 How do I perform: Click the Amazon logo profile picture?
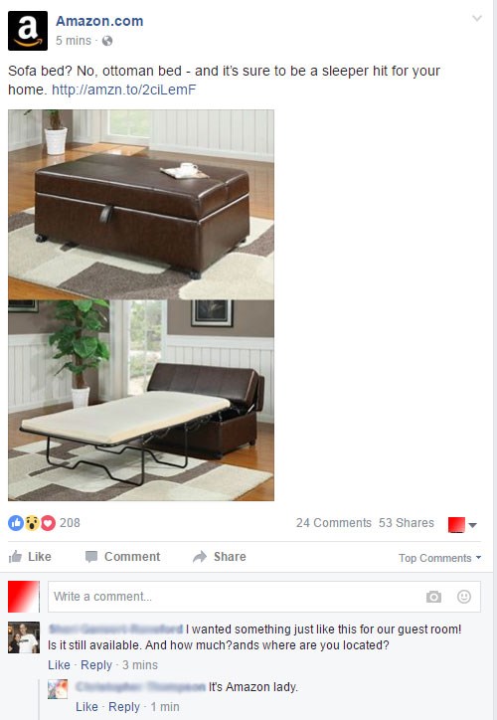click(x=28, y=31)
